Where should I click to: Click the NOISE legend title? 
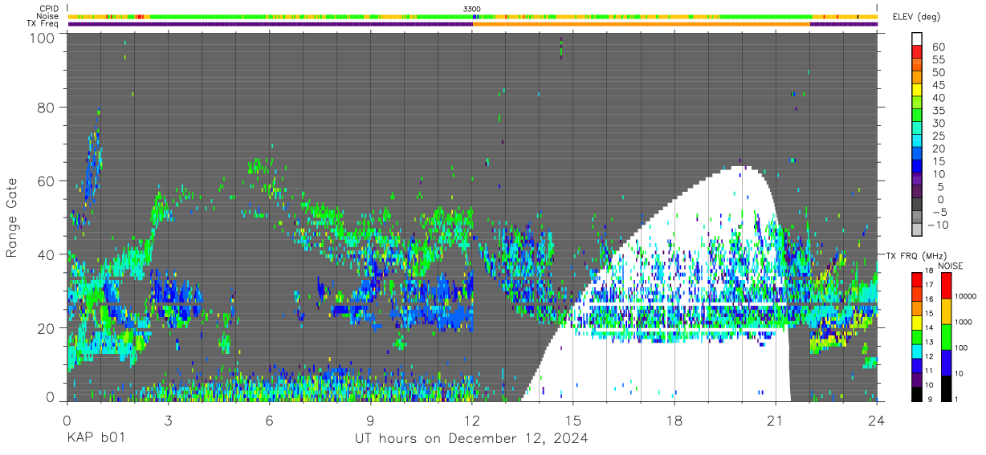(x=950, y=266)
